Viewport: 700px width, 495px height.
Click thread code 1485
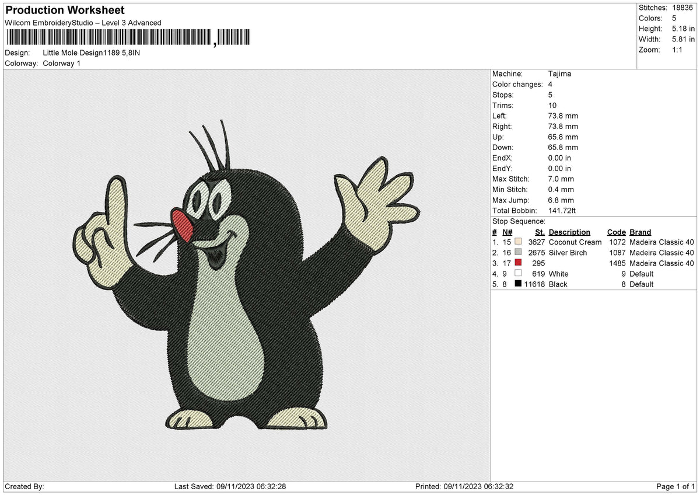(617, 263)
